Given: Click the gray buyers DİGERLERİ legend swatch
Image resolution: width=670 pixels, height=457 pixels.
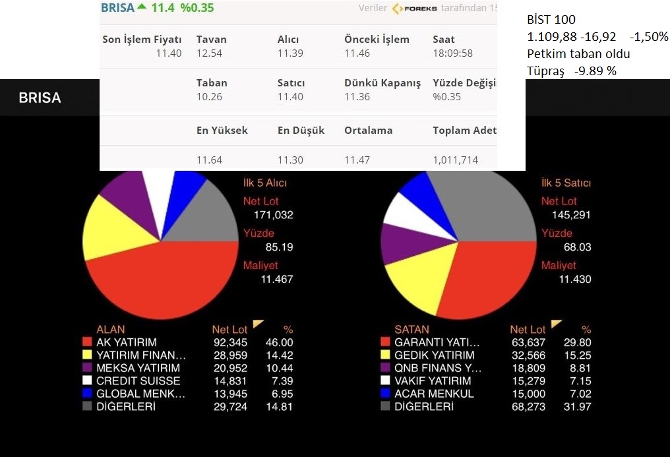Looking at the screenshot, I should (x=87, y=406).
